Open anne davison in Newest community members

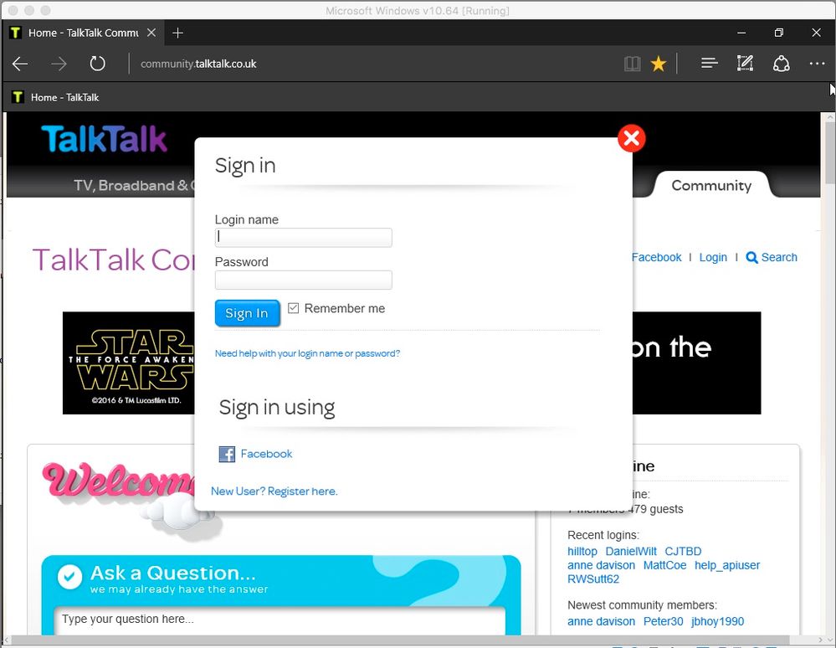click(x=601, y=621)
